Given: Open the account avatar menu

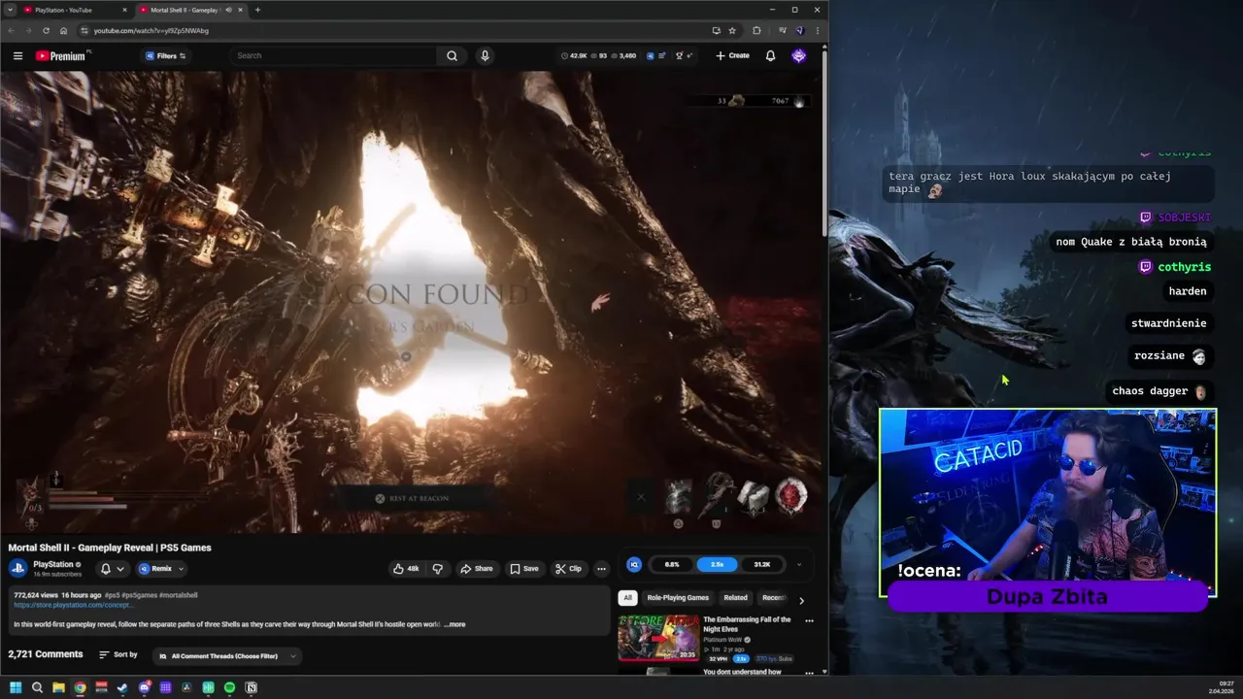Looking at the screenshot, I should [798, 55].
